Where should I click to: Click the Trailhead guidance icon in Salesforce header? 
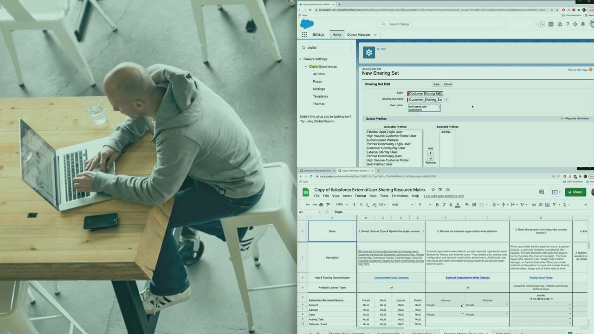pos(560,24)
